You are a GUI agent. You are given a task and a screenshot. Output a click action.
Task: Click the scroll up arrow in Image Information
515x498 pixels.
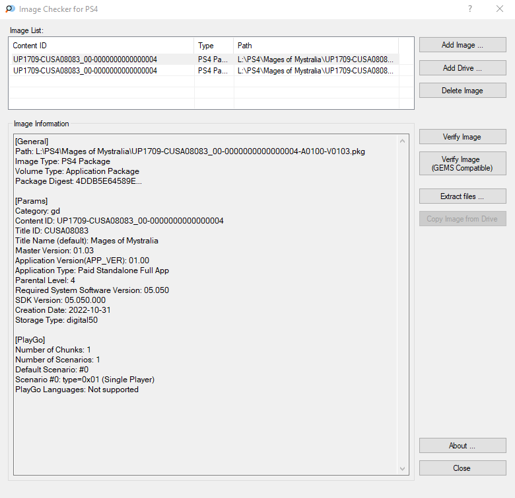click(x=402, y=141)
